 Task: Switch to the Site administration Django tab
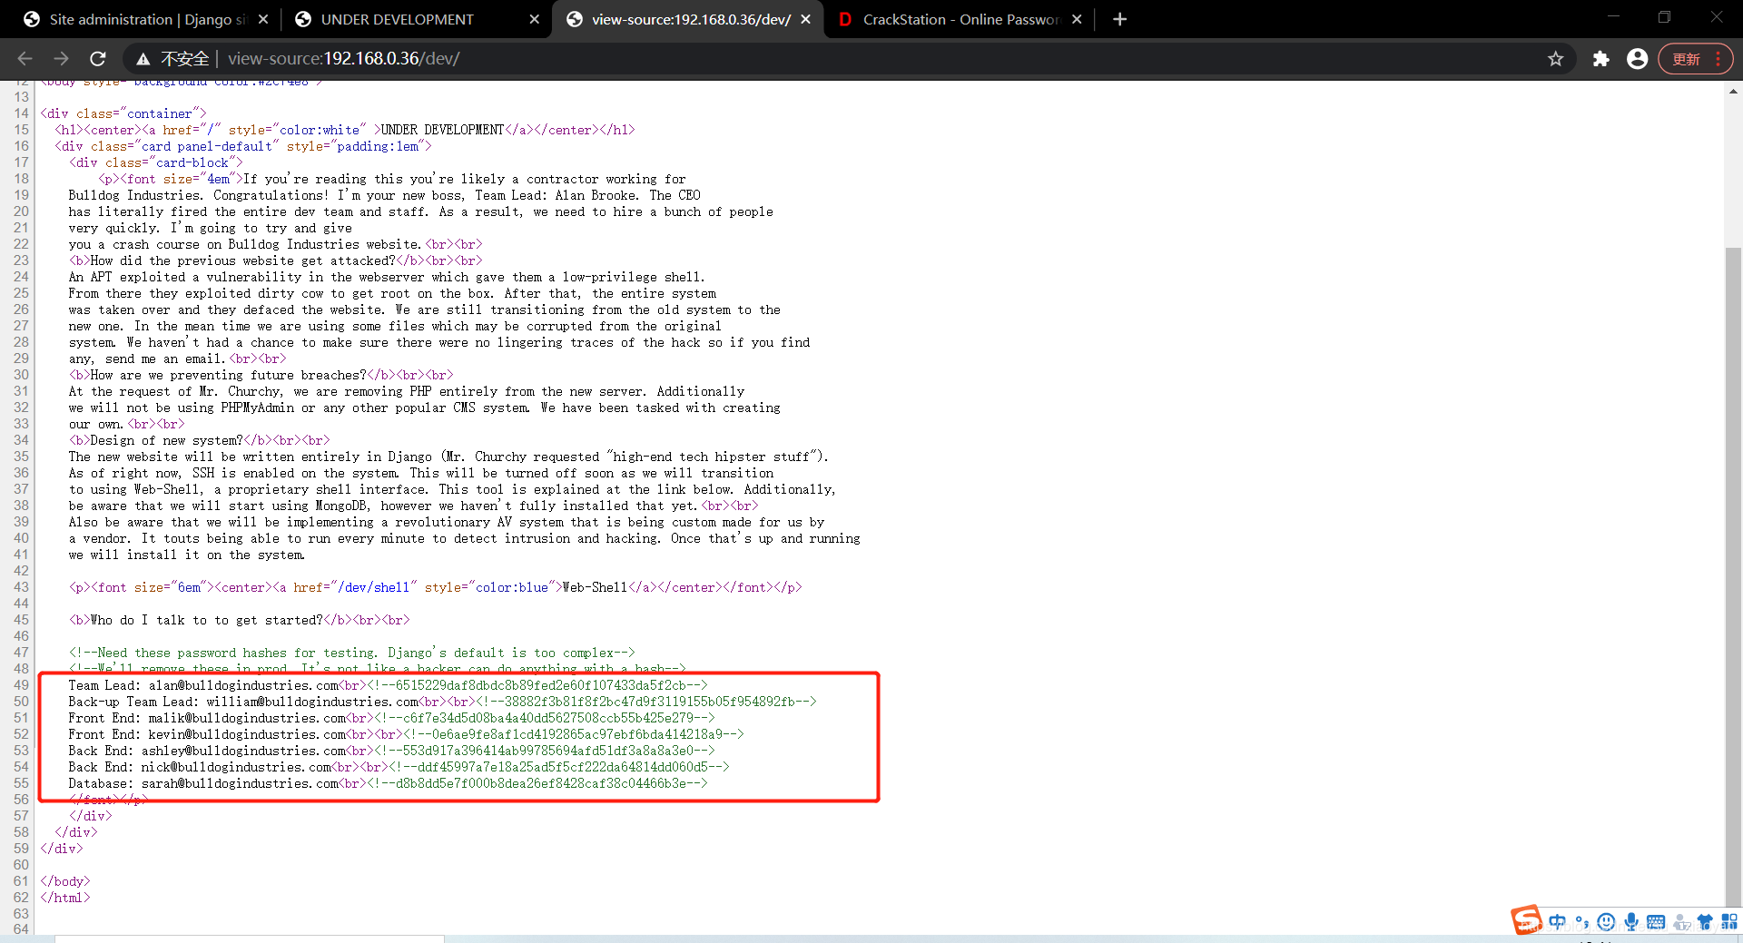[x=145, y=19]
